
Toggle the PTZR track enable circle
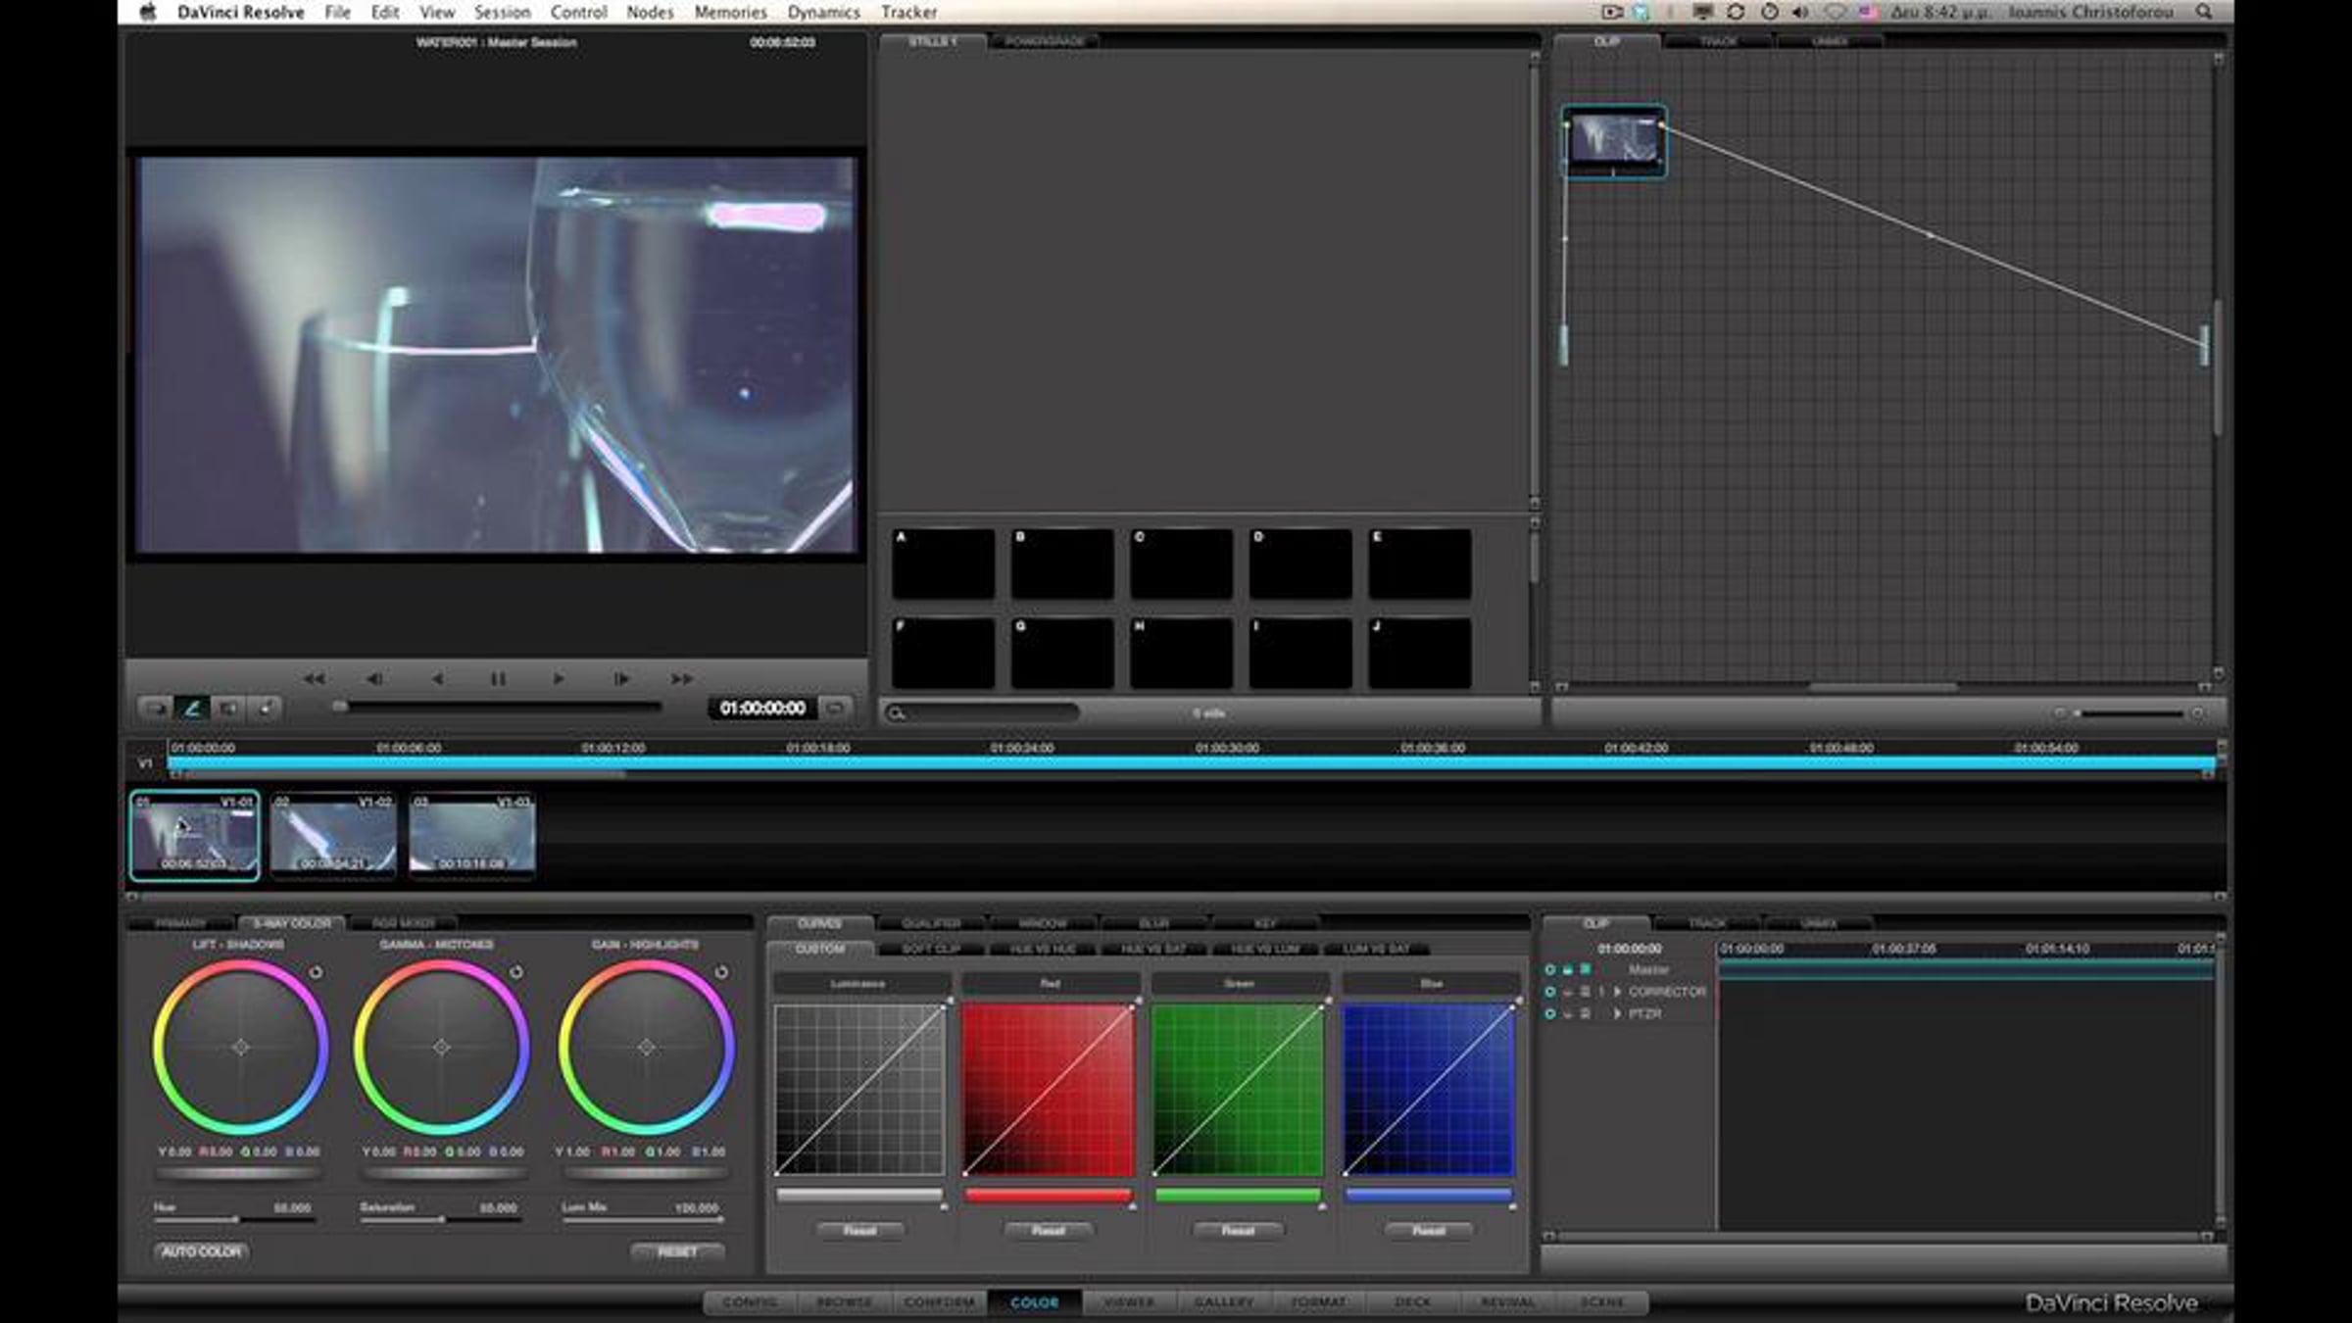pyautogui.click(x=1549, y=1014)
